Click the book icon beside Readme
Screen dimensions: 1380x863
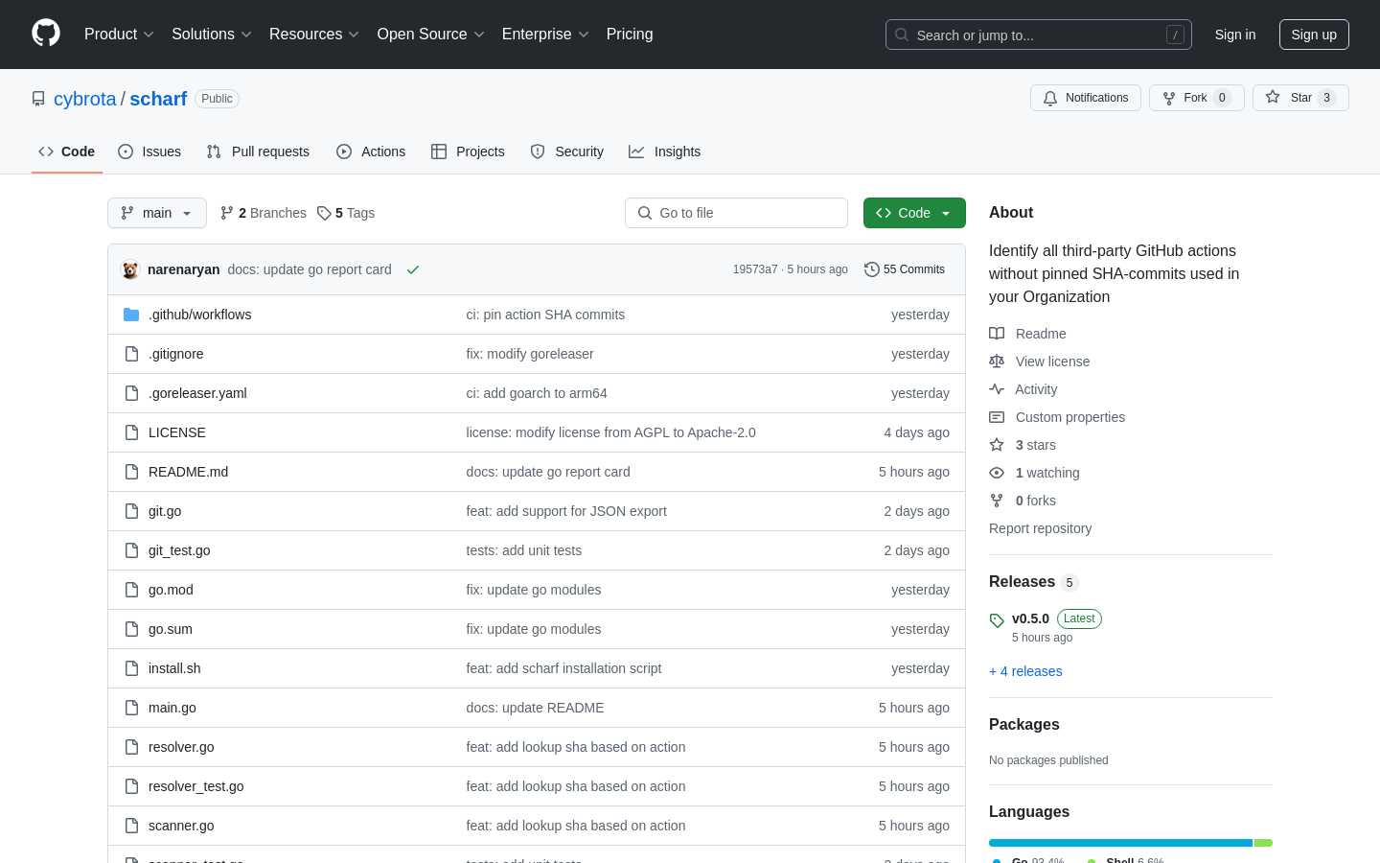997,334
